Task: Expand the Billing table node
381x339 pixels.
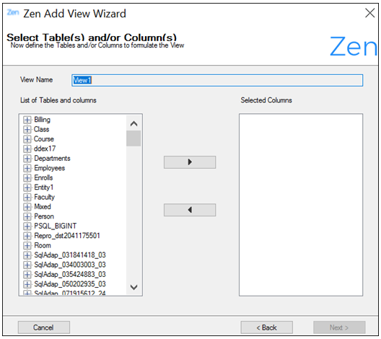Action: (x=27, y=120)
